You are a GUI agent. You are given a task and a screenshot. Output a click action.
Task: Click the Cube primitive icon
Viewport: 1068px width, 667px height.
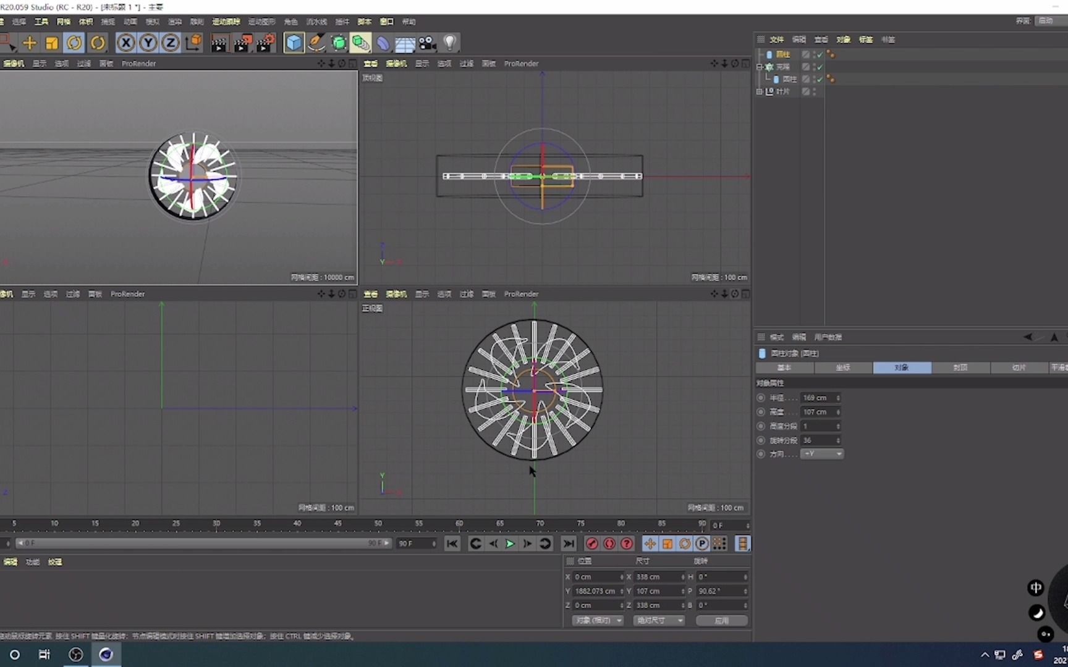tap(294, 43)
